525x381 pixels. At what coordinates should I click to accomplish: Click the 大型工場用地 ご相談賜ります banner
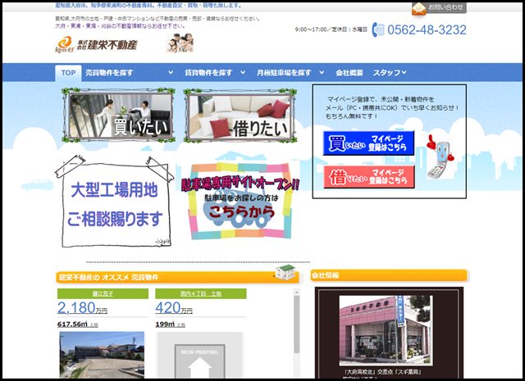115,202
